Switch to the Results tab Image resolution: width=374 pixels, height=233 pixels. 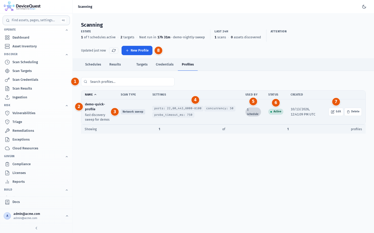tap(115, 64)
